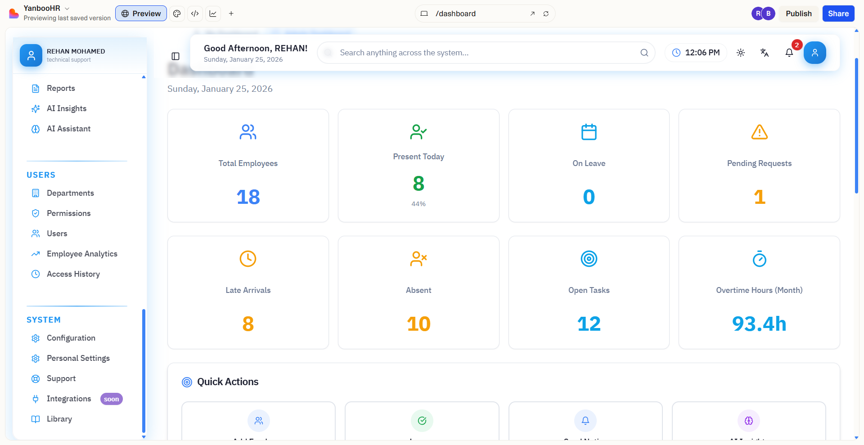Go to Personal Settings in sidebar
The image size is (864, 445).
(x=78, y=358)
